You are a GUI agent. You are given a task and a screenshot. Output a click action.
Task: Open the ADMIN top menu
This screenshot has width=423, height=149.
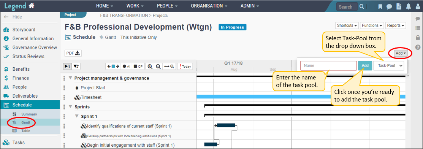coord(250,6)
